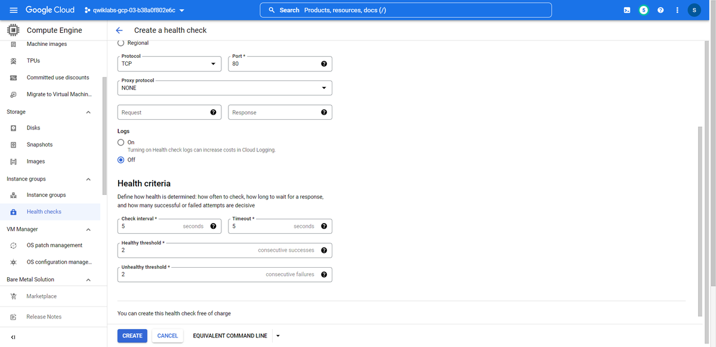This screenshot has height=347, width=716.
Task: Open the three-dot settings menu in header
Action: 677,10
